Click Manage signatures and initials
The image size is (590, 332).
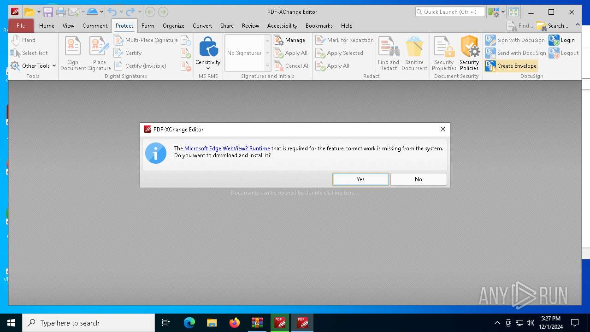(x=289, y=40)
